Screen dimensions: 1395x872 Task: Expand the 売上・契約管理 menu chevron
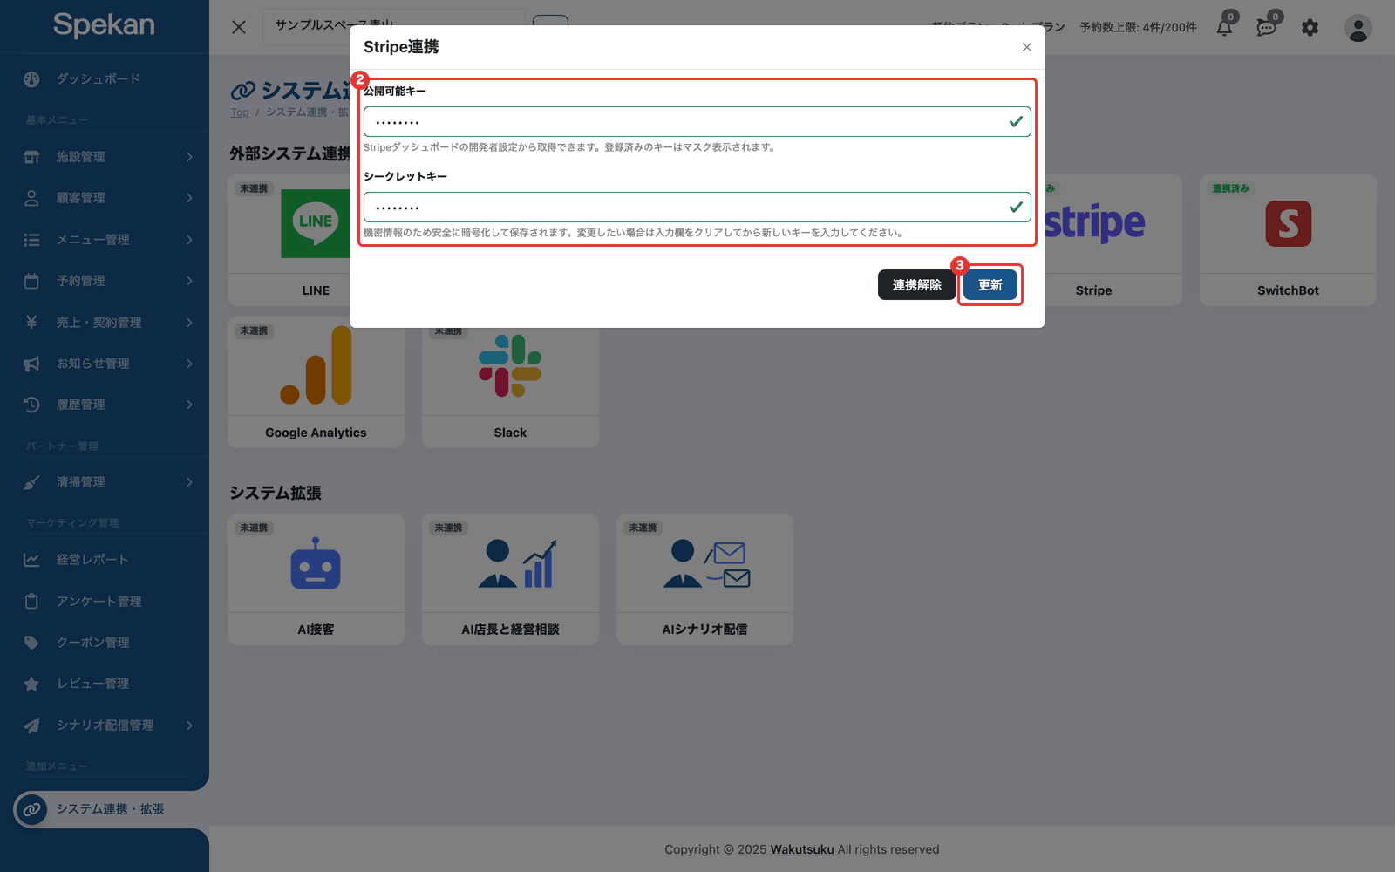coord(189,323)
